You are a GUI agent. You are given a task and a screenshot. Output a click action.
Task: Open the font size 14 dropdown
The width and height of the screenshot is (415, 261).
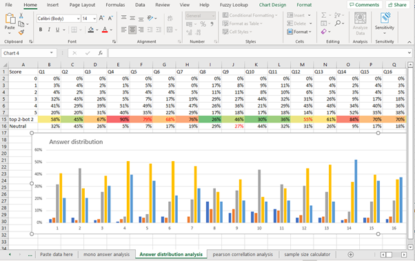[94, 19]
